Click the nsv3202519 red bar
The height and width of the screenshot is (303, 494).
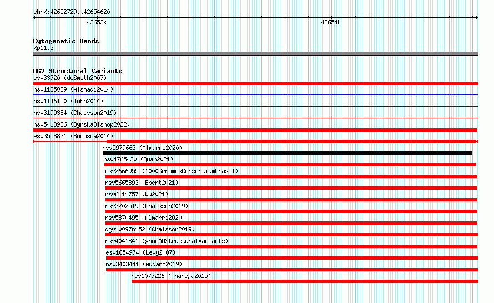coord(291,211)
